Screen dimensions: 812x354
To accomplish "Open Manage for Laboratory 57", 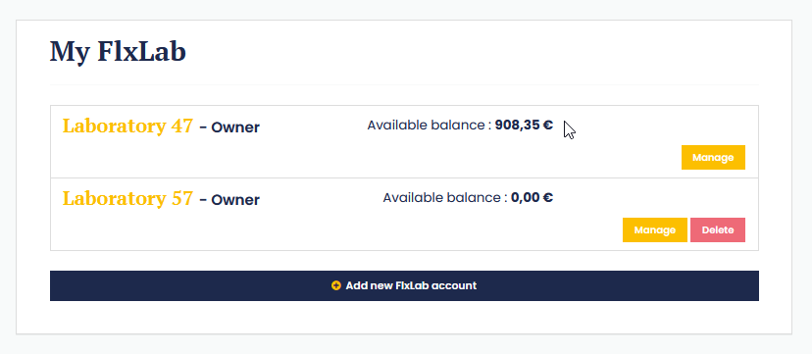I will click(x=654, y=229).
